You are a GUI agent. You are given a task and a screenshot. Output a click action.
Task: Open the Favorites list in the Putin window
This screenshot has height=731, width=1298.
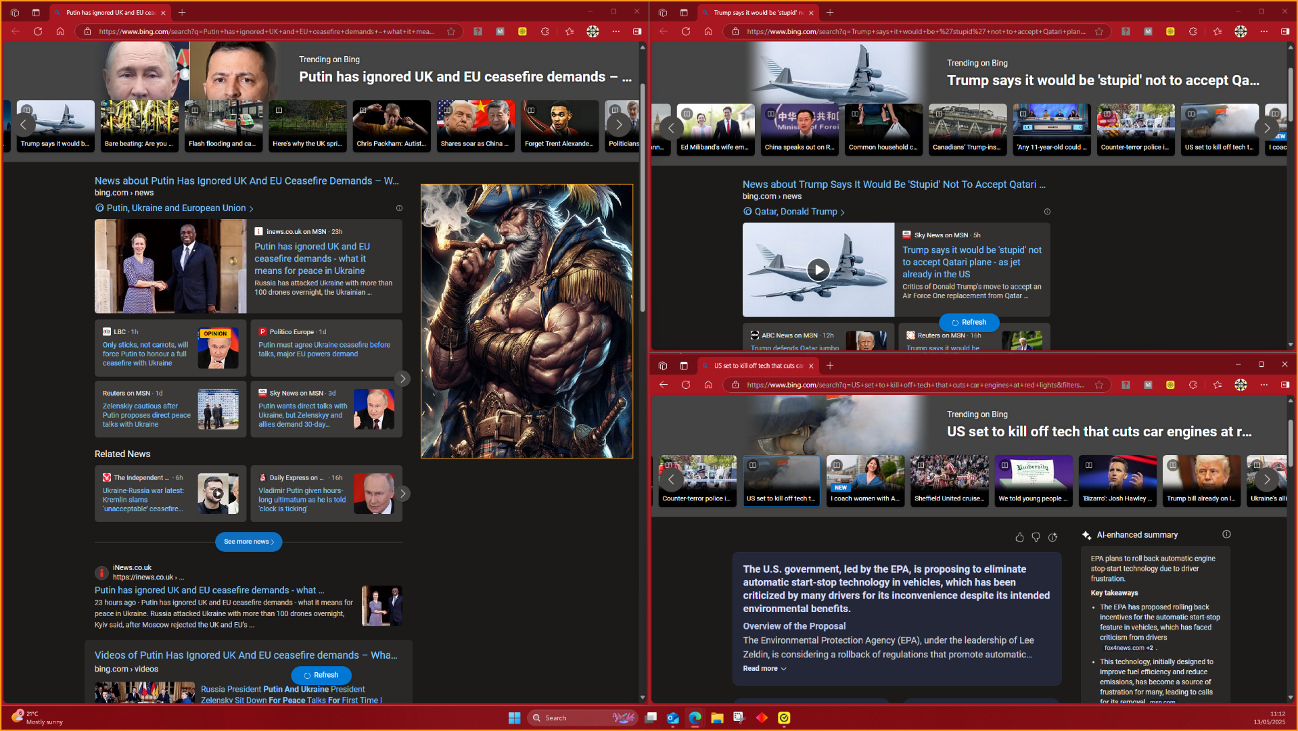click(570, 31)
